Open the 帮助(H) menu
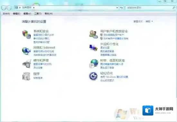This screenshot has width=177, height=122. (49, 13)
